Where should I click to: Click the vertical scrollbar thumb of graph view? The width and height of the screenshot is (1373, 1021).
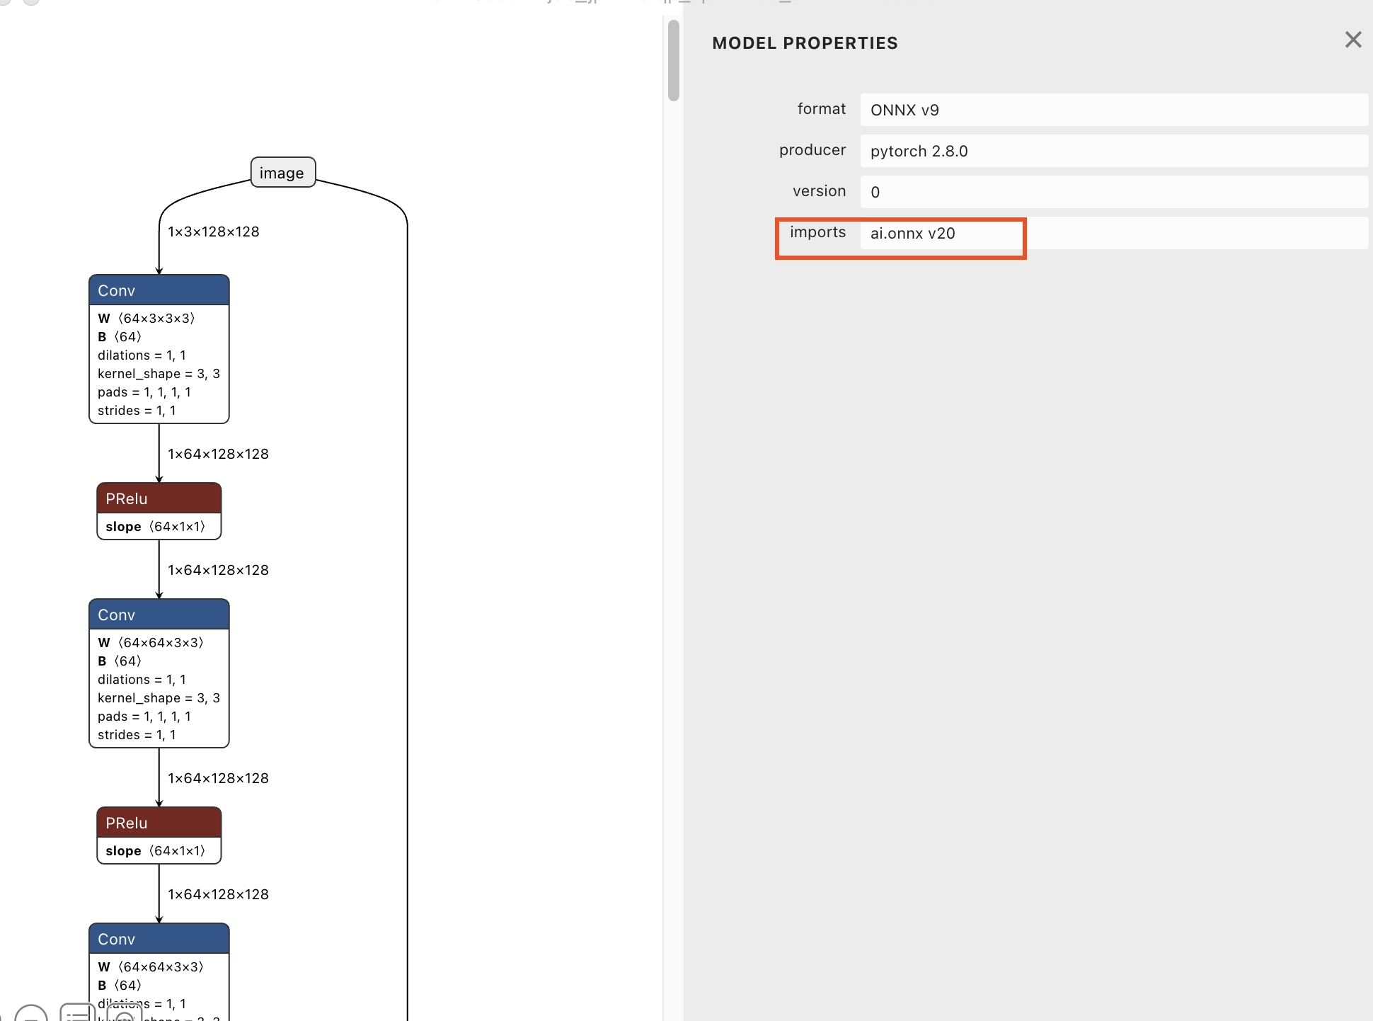673,60
